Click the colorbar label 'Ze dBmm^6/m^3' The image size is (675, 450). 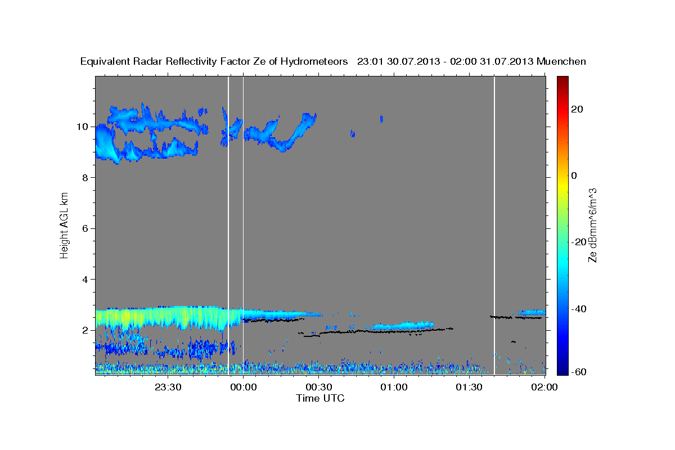coord(592,226)
